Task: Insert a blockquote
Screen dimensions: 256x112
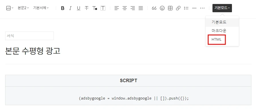Action: coord(154,8)
